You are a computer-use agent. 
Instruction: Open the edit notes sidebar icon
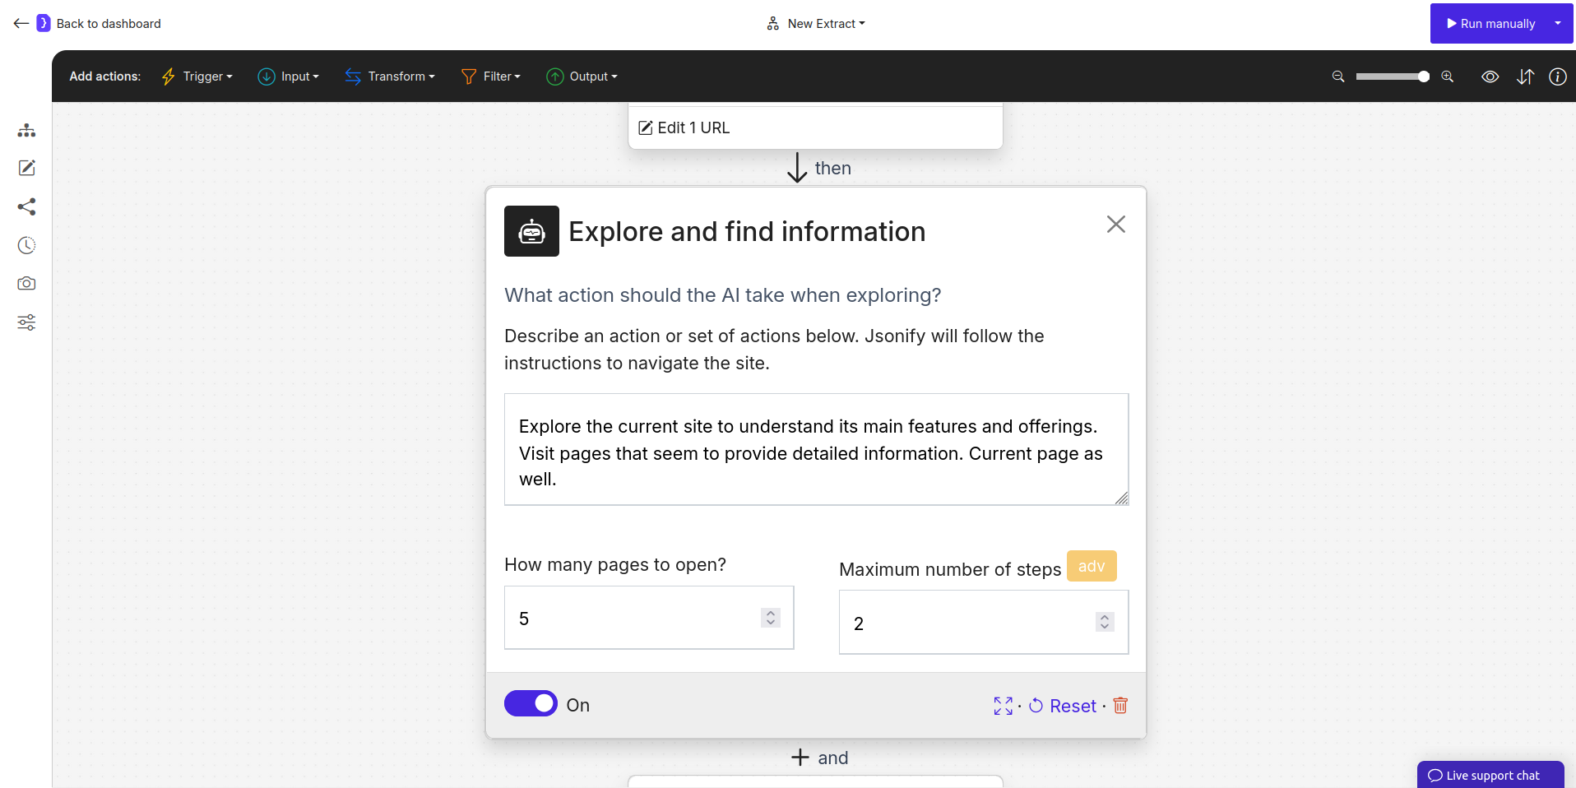(x=26, y=168)
